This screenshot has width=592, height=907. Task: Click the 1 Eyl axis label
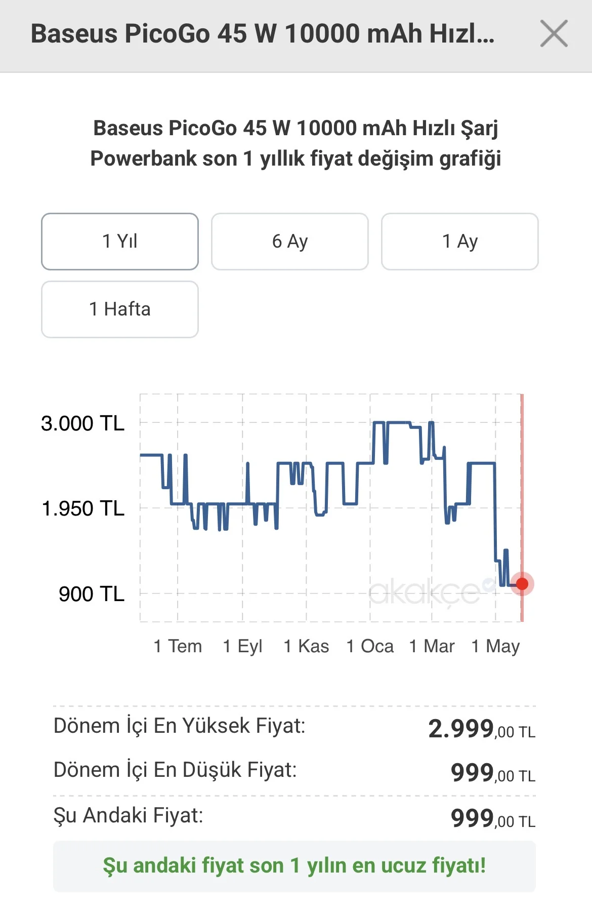(242, 646)
